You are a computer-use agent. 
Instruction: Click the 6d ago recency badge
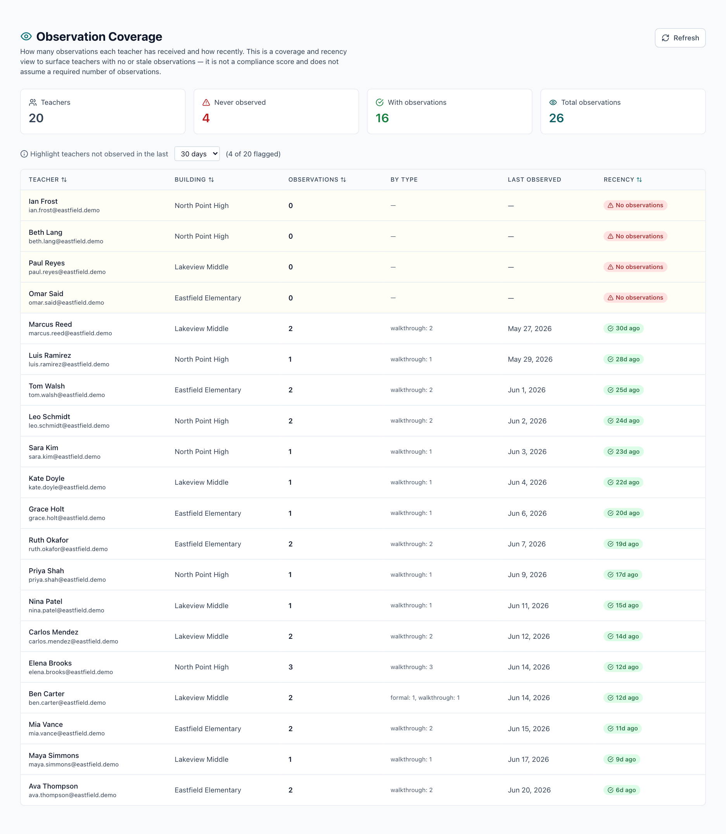(621, 790)
